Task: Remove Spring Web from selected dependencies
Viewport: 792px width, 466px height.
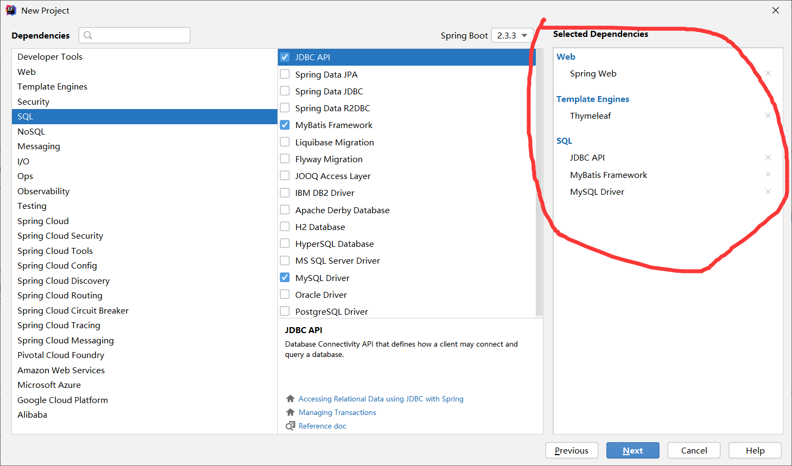Action: (x=768, y=73)
